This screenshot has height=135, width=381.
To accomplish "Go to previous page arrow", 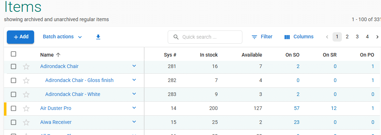I will pos(327,37).
